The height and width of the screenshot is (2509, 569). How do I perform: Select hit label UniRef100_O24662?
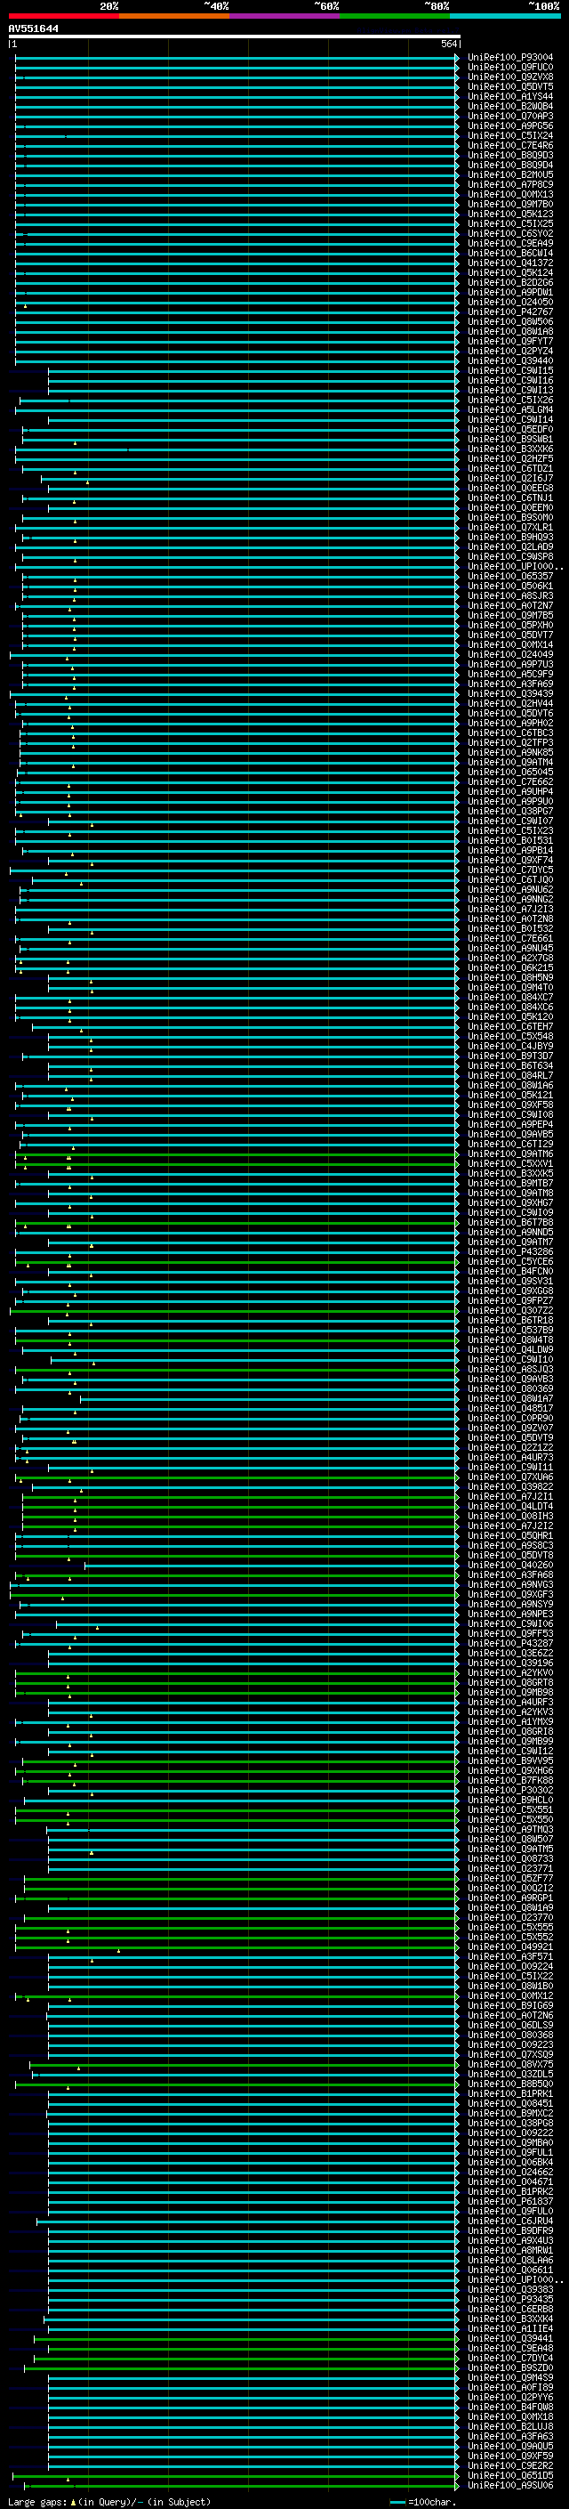coord(510,2172)
